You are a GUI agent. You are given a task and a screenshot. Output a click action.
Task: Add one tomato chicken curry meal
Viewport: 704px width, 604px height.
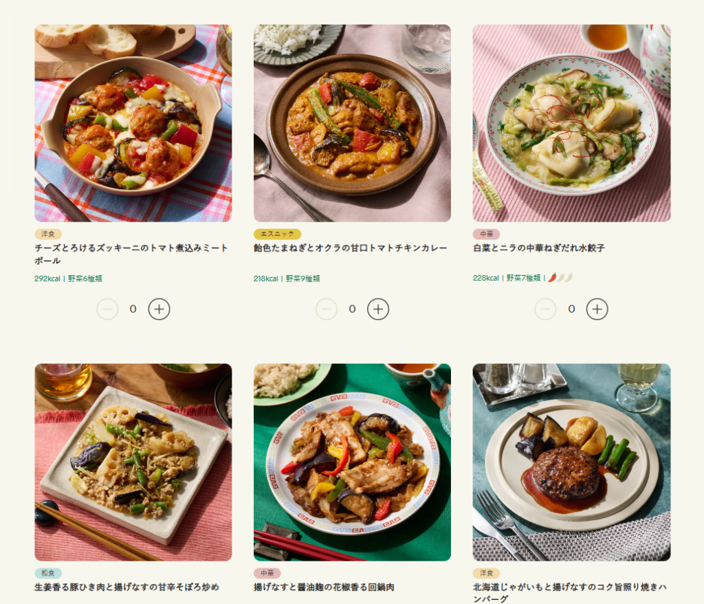[x=378, y=310]
